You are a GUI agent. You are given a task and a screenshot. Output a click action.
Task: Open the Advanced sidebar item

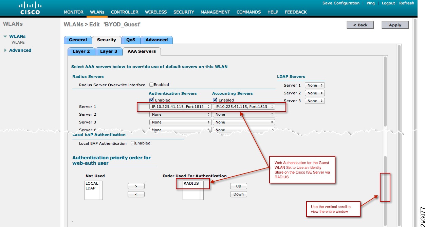click(x=20, y=50)
